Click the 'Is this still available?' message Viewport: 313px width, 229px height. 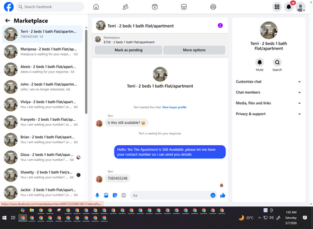[126, 123]
